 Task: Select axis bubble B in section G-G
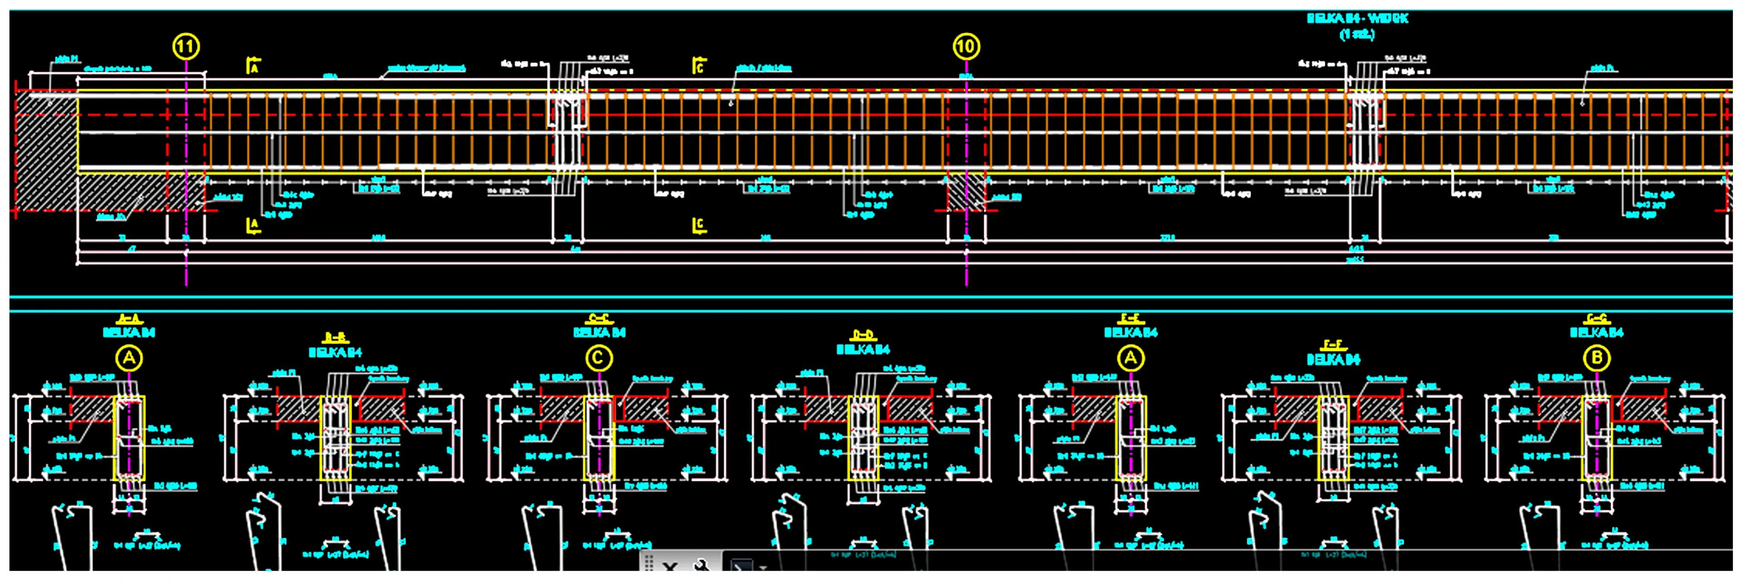coord(1597,358)
